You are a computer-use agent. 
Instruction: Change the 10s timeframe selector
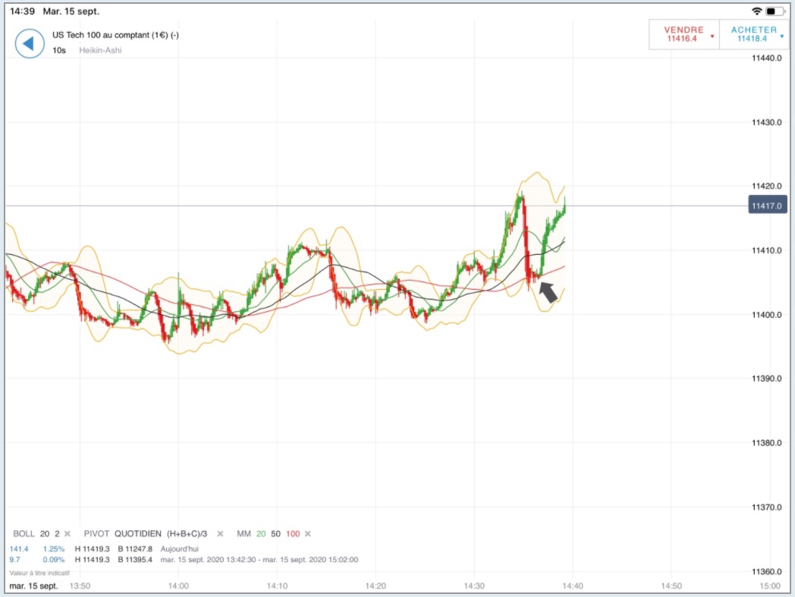click(59, 50)
